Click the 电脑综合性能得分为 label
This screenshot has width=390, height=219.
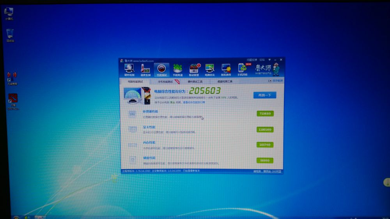(171, 92)
